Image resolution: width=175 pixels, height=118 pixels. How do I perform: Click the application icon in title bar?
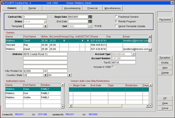tap(3, 3)
